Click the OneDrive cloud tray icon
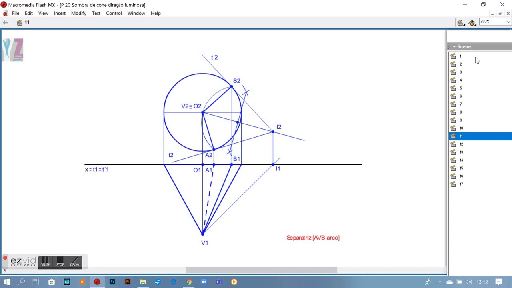 (450, 282)
